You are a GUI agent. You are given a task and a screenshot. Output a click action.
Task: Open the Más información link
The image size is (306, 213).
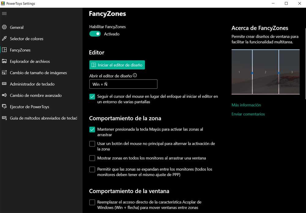click(x=246, y=105)
